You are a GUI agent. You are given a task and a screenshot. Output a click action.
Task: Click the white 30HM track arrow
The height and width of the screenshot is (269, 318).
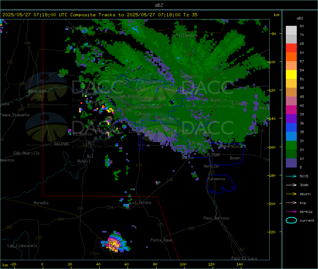point(291,185)
